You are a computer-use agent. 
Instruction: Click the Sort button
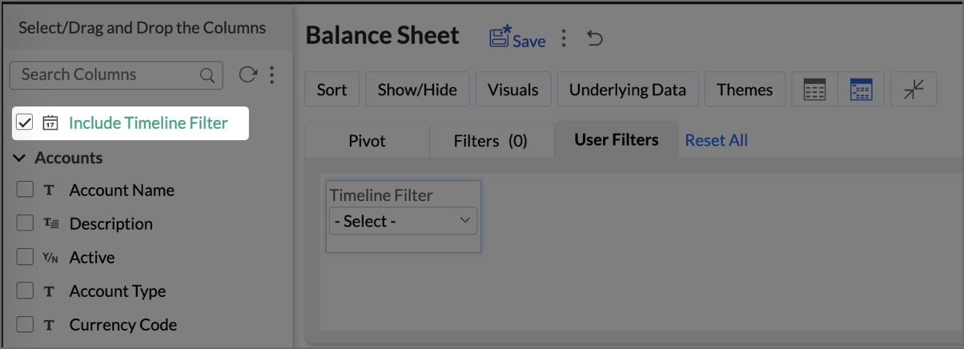tap(331, 90)
